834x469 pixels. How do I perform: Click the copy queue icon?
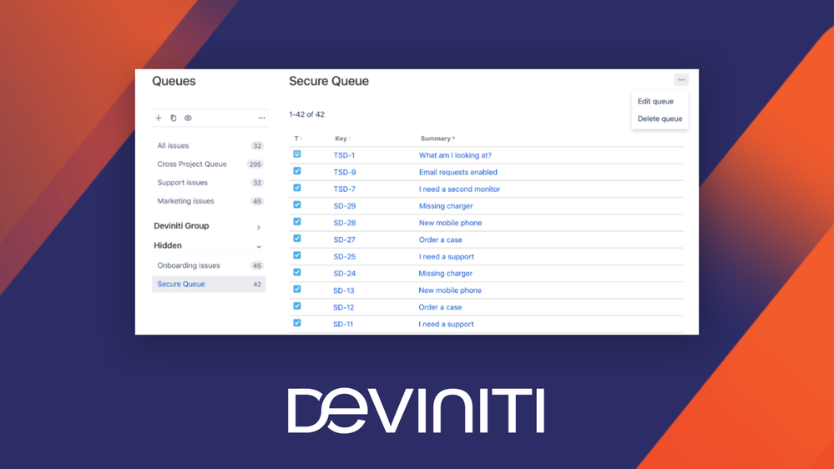174,118
